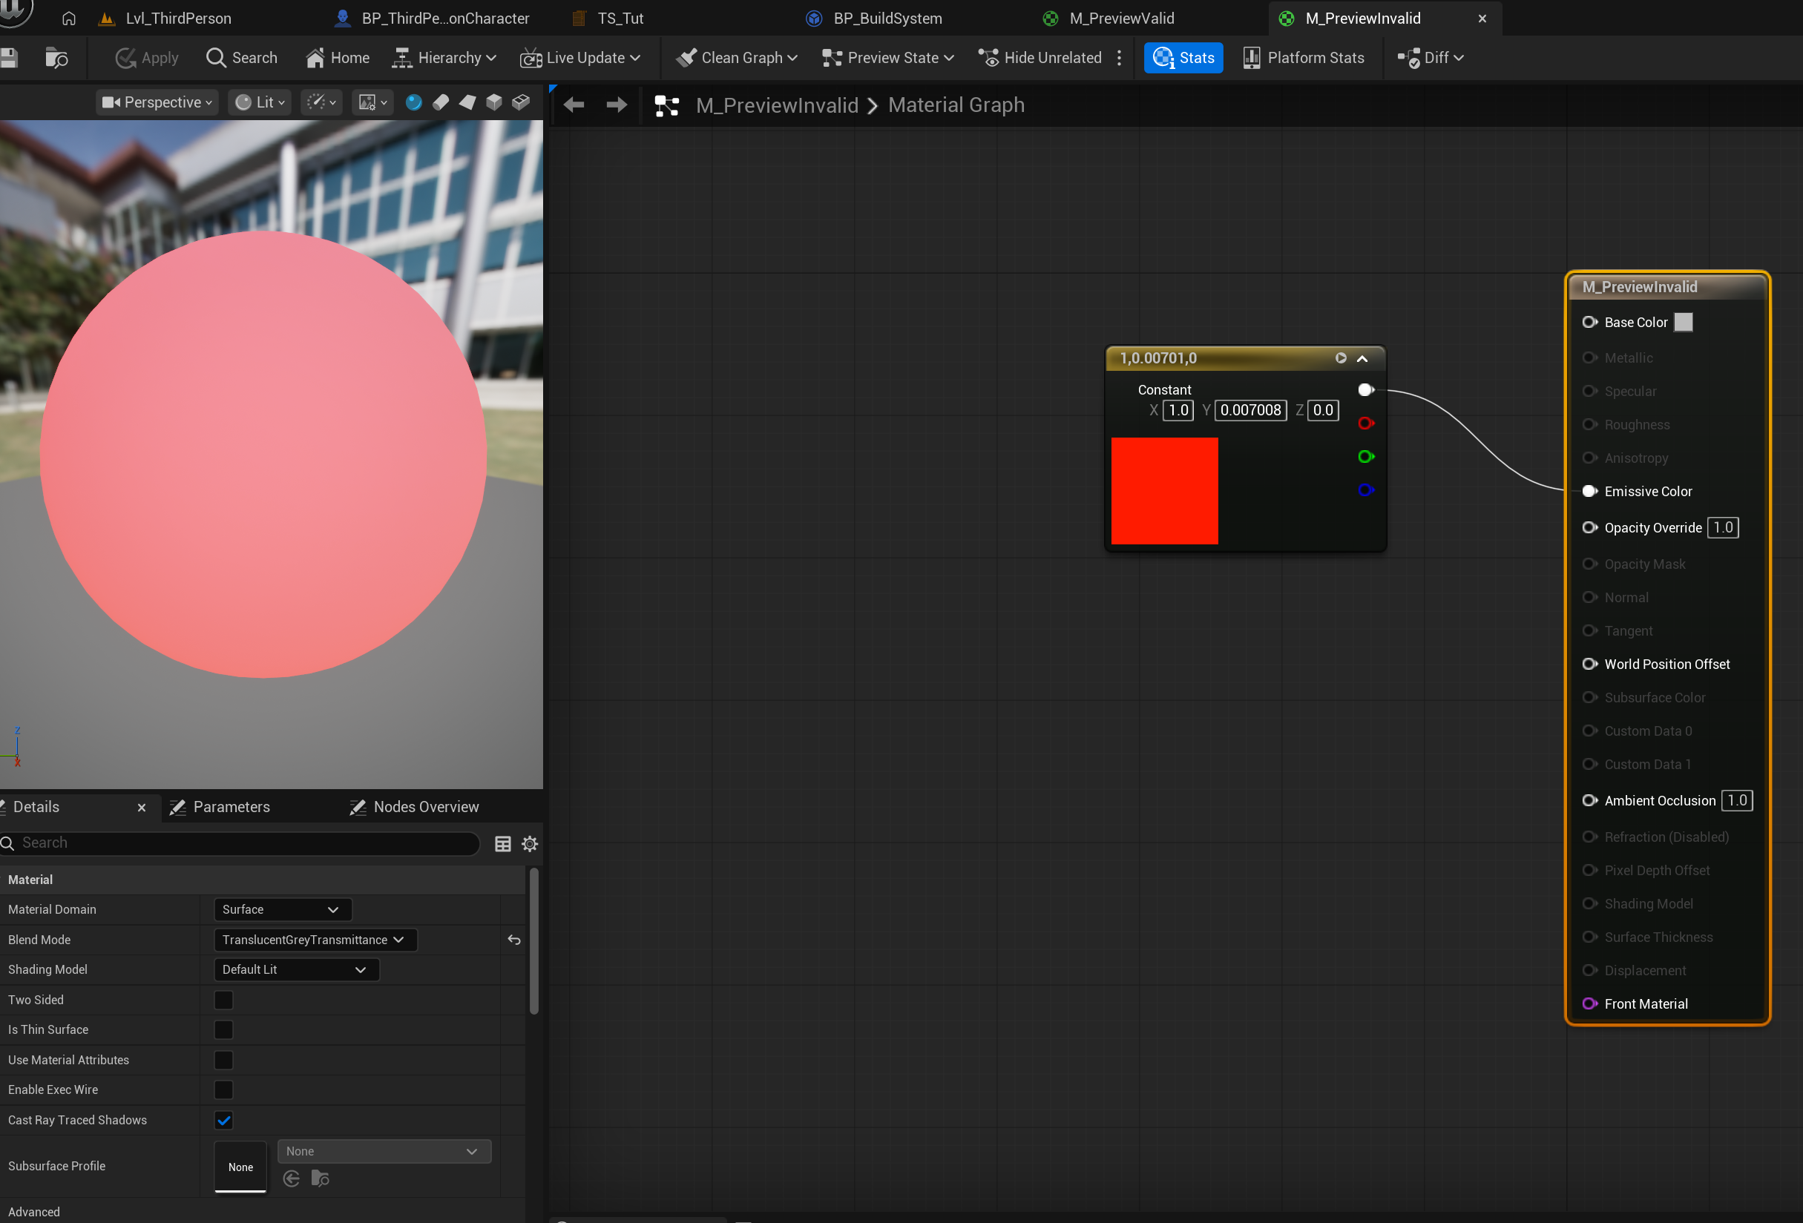
Task: Browse to Subsurface Profile asset icon
Action: (x=321, y=1179)
